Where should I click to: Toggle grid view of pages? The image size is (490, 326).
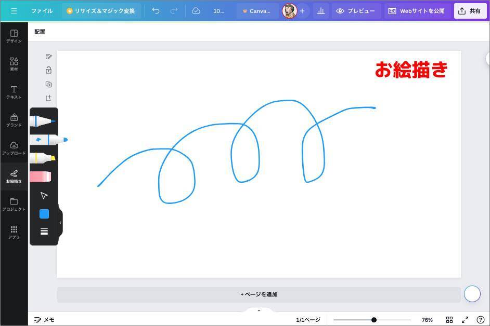coord(449,320)
